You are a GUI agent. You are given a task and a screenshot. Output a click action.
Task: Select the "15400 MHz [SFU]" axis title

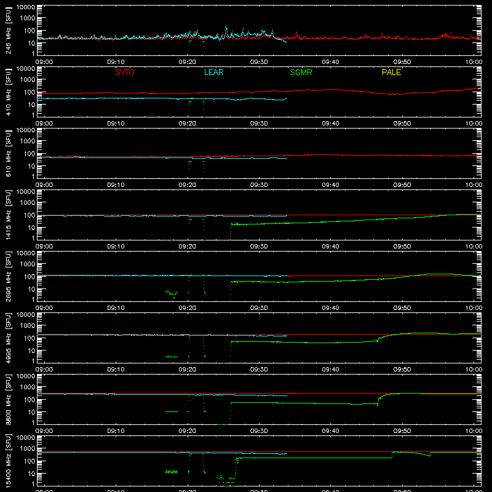(x=8, y=461)
